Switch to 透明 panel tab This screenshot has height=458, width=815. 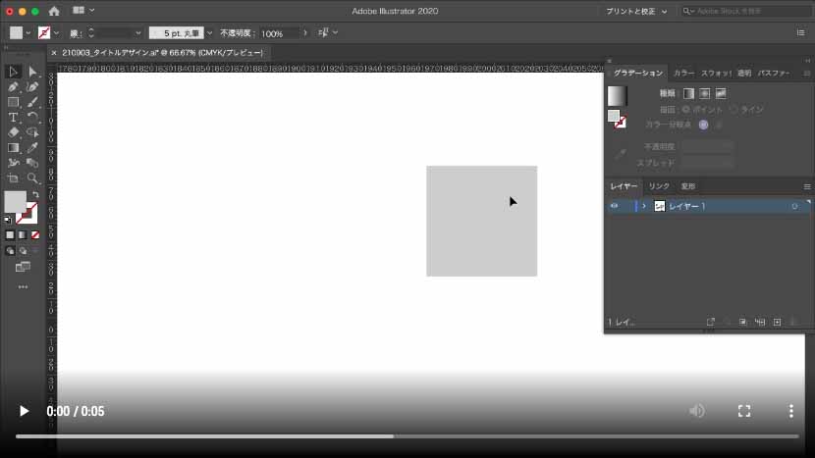click(744, 74)
